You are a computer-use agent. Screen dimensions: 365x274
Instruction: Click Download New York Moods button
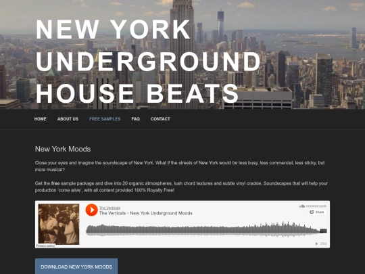click(76, 267)
